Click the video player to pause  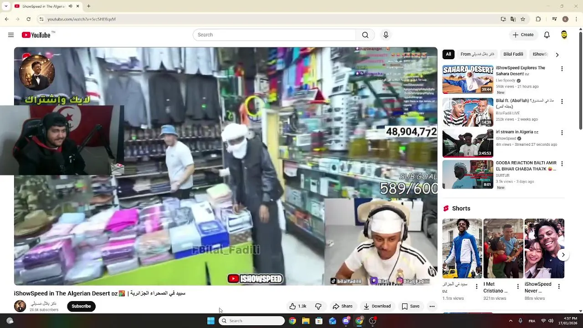225,166
